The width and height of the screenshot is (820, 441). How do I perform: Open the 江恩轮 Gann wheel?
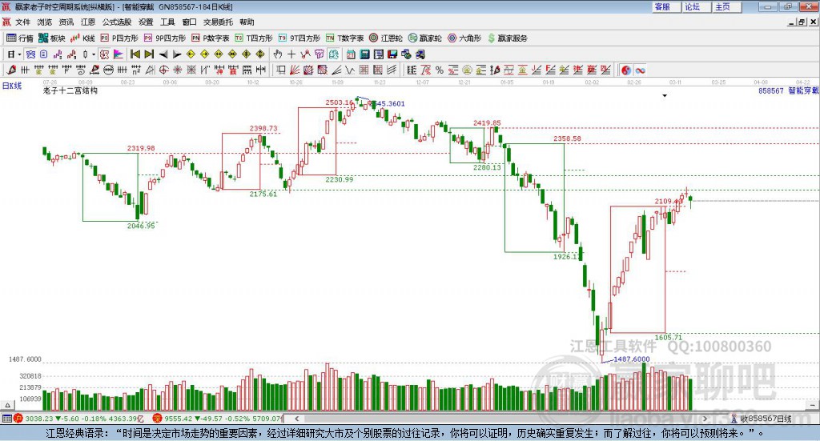point(386,38)
